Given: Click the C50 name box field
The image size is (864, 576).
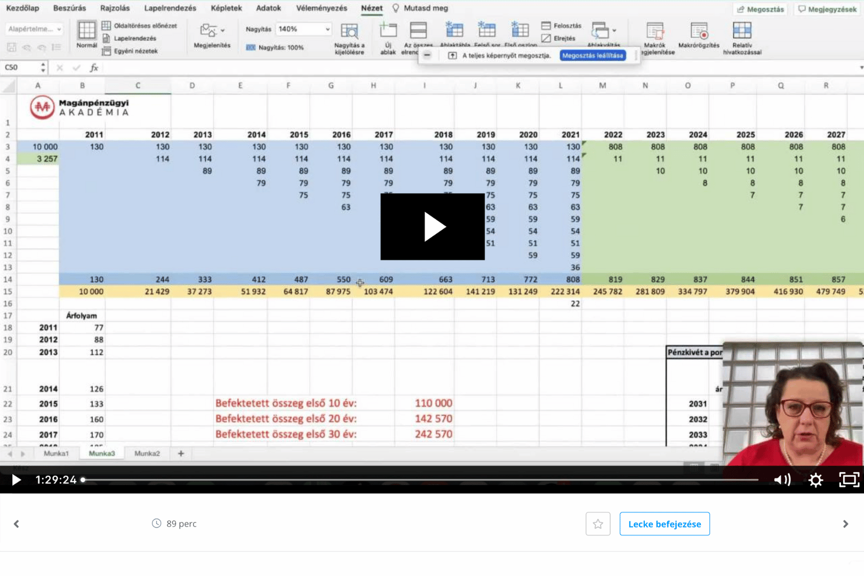Looking at the screenshot, I should pyautogui.click(x=20, y=68).
